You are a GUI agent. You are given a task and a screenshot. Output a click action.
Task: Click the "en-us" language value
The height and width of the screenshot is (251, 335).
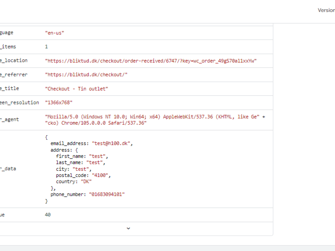55,33
